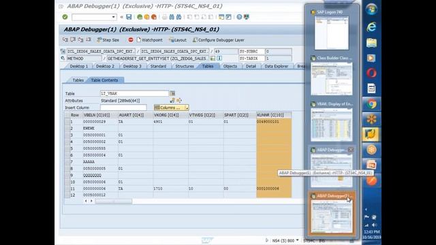Screen dimensions: 436x245
Task: Click the table's horizontal scroll right arrow
Action: (91, 201)
